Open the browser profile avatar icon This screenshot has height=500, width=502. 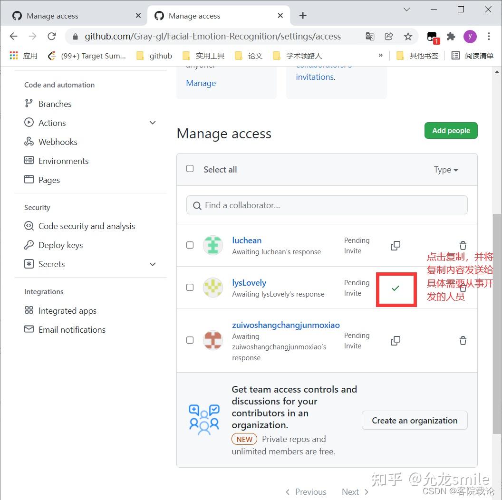point(470,36)
